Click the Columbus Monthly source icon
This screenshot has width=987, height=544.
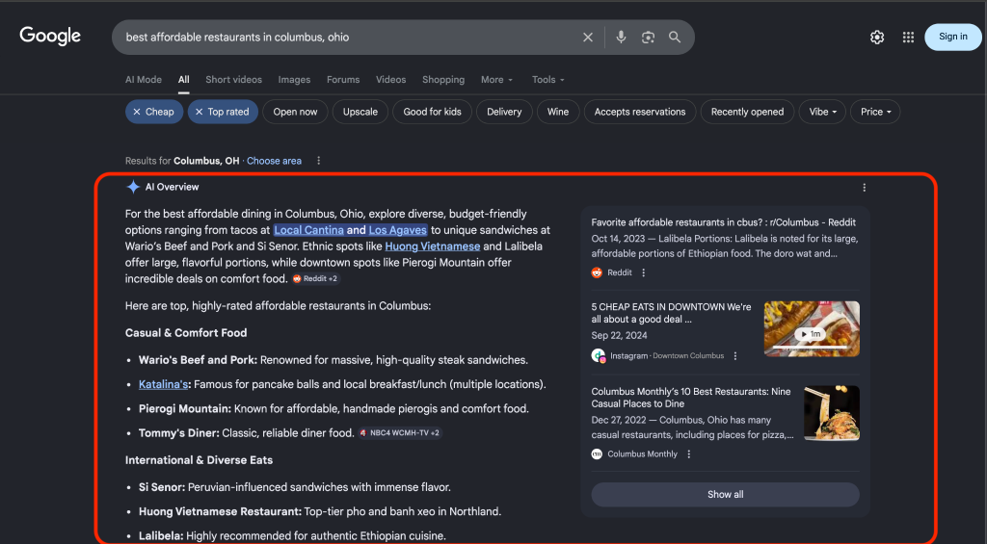click(597, 454)
